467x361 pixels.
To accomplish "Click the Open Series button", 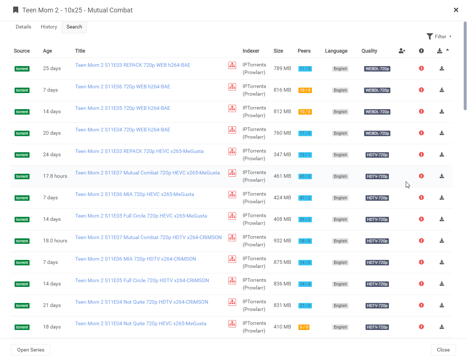I will click(31, 350).
